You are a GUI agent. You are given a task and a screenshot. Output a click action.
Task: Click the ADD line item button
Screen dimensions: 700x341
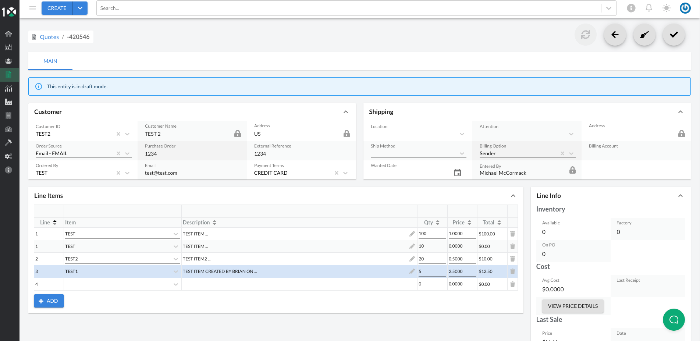tap(49, 301)
